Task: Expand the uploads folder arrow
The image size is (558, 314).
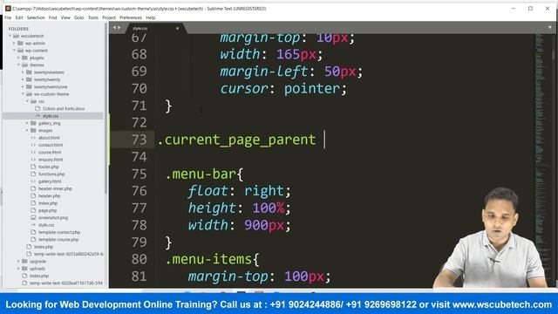Action: tap(18, 269)
